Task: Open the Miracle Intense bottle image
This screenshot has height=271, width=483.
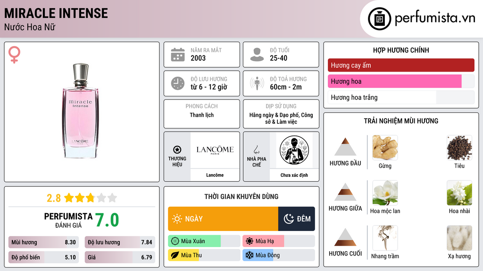Action: tap(81, 111)
